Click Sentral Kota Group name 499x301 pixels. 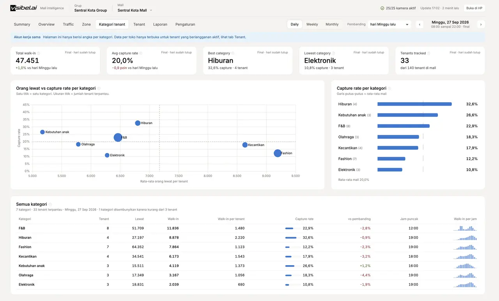click(x=90, y=11)
